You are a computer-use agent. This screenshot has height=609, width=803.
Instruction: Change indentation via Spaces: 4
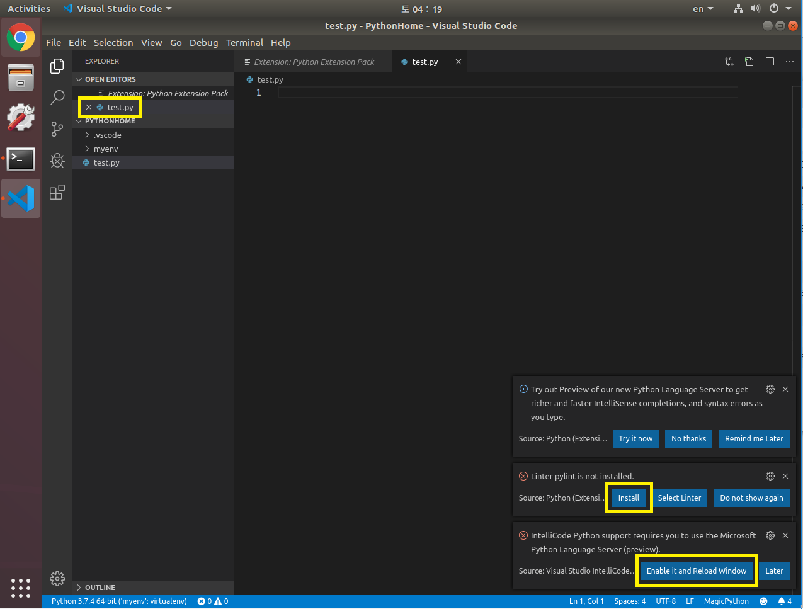click(x=630, y=601)
